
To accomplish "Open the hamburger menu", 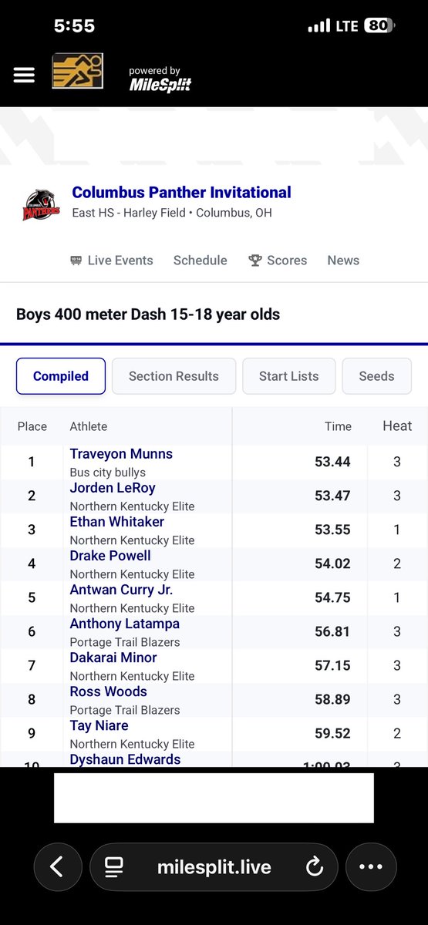I will [24, 75].
